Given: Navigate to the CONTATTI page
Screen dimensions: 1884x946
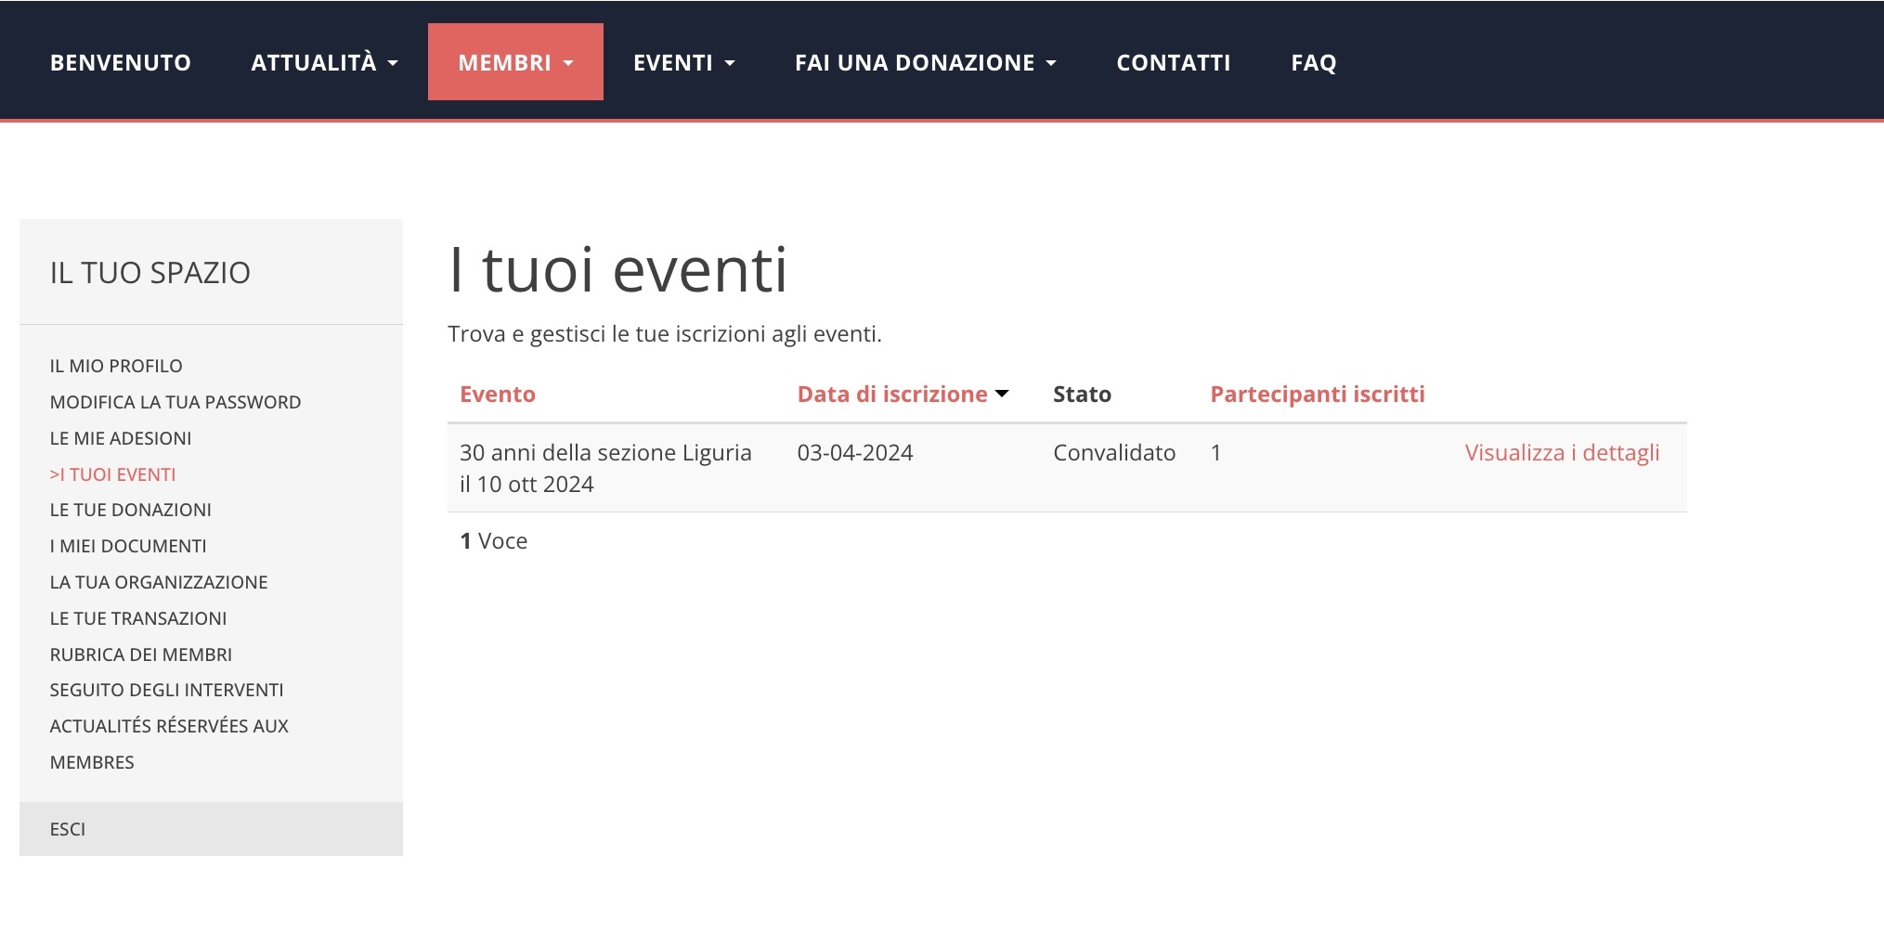Looking at the screenshot, I should pos(1174,61).
